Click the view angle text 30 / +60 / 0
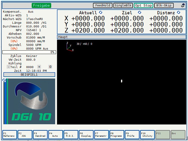Image resolution: width=188 pixels, height=141 pixels. tap(84, 44)
